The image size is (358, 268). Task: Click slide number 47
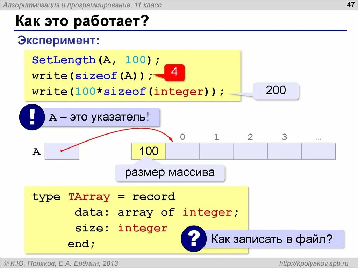tap(350, 5)
